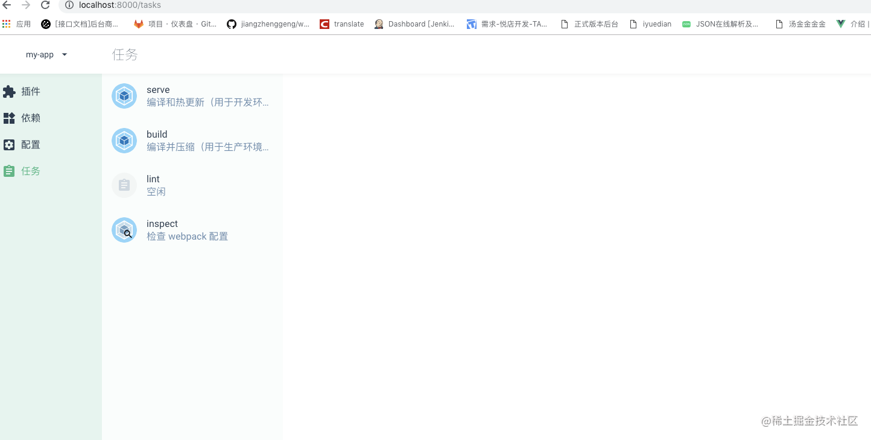Open the my-app project dropdown
The width and height of the screenshot is (871, 440).
click(46, 54)
